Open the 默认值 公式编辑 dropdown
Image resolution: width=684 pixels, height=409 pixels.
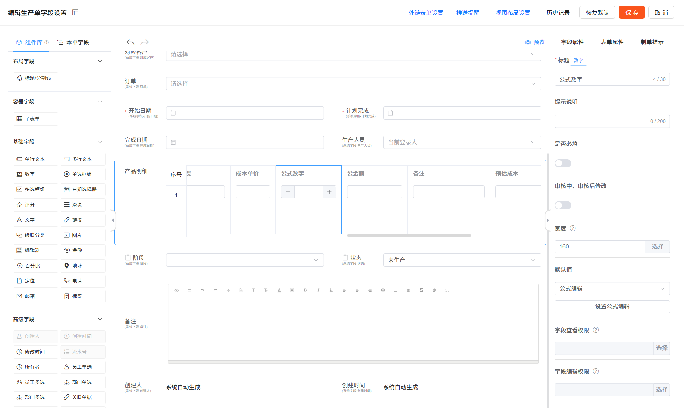click(612, 289)
